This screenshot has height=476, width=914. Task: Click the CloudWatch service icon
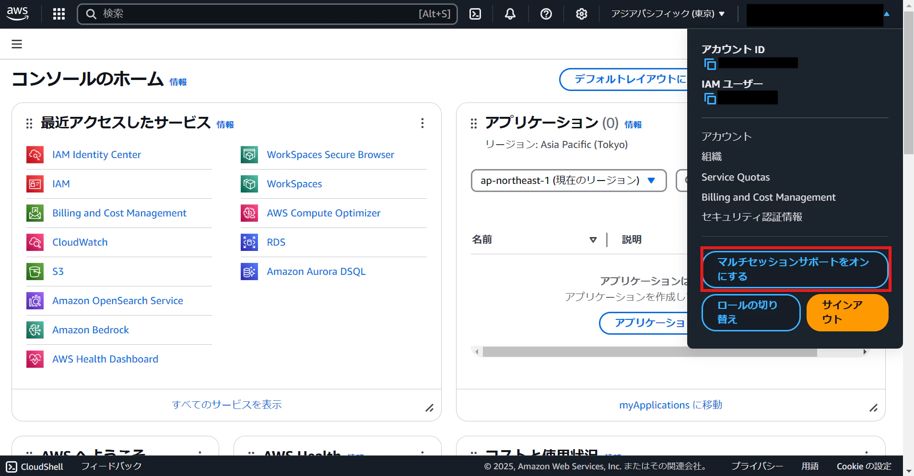[x=35, y=242]
